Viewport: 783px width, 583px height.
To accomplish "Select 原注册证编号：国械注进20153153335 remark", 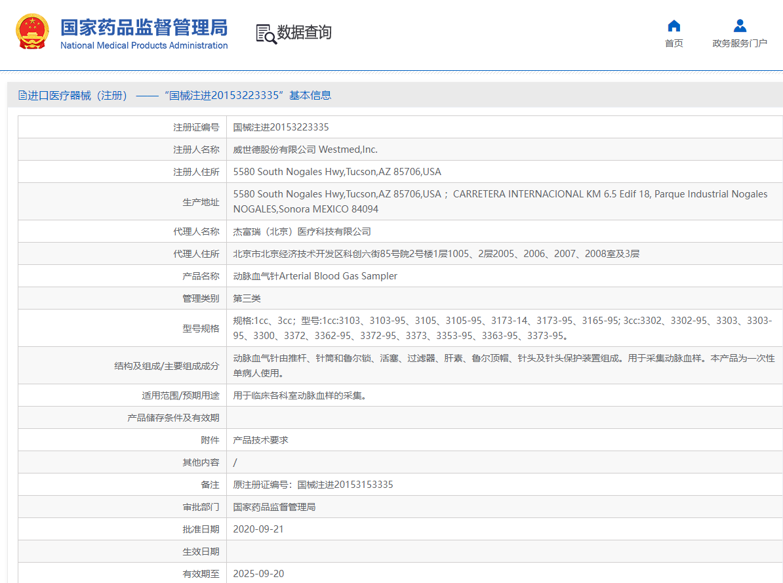I will pos(313,485).
